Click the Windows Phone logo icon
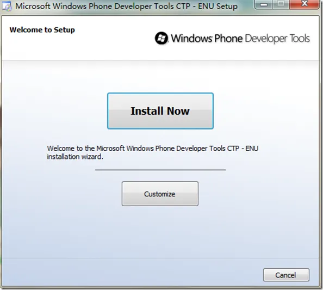 click(161, 38)
